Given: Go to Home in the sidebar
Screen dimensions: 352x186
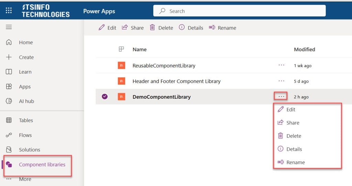Looking at the screenshot, I should pos(26,42).
